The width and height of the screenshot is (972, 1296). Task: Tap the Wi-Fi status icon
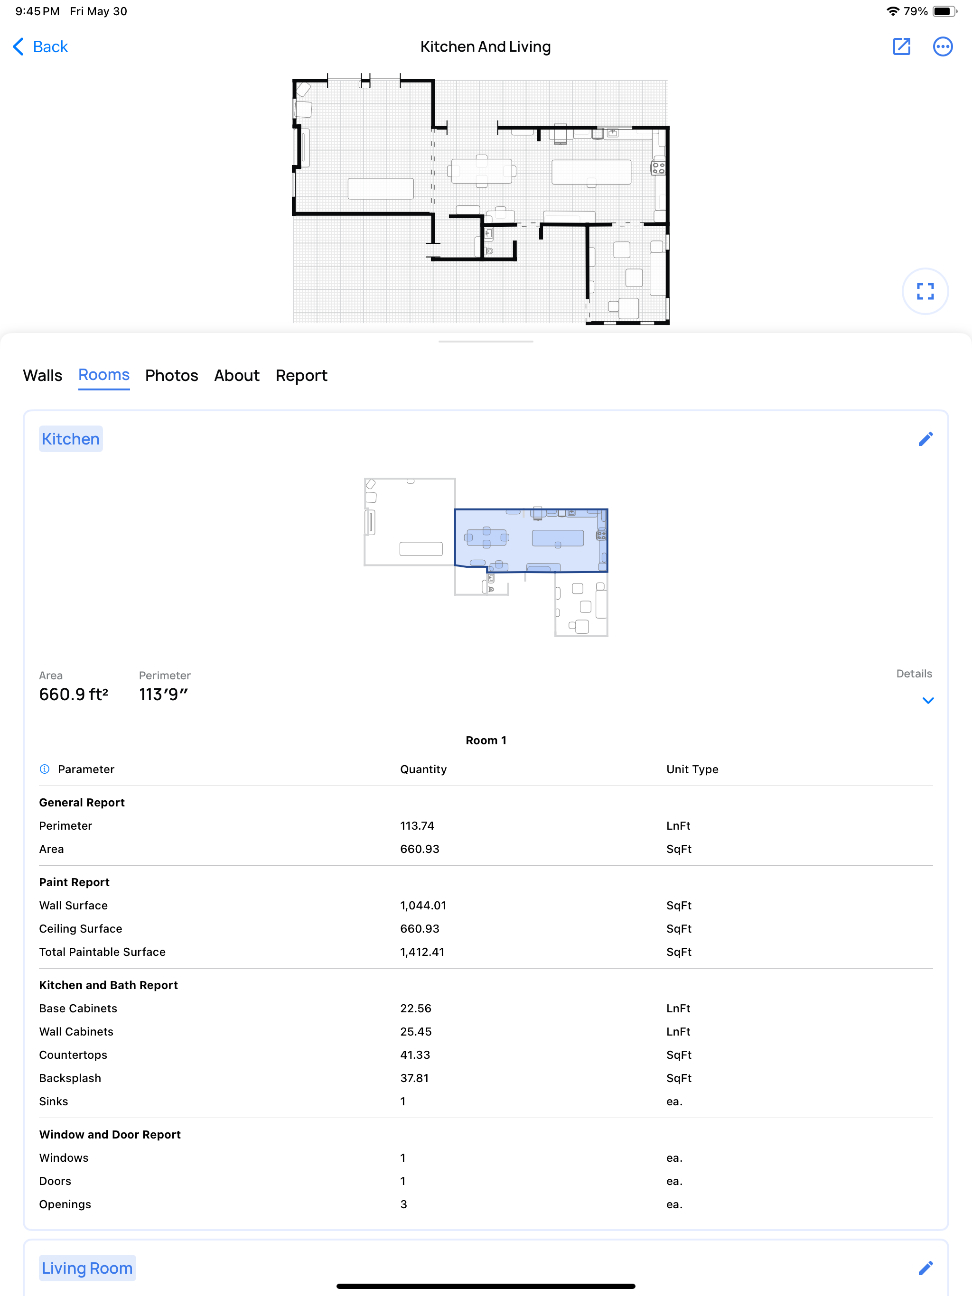click(x=892, y=11)
